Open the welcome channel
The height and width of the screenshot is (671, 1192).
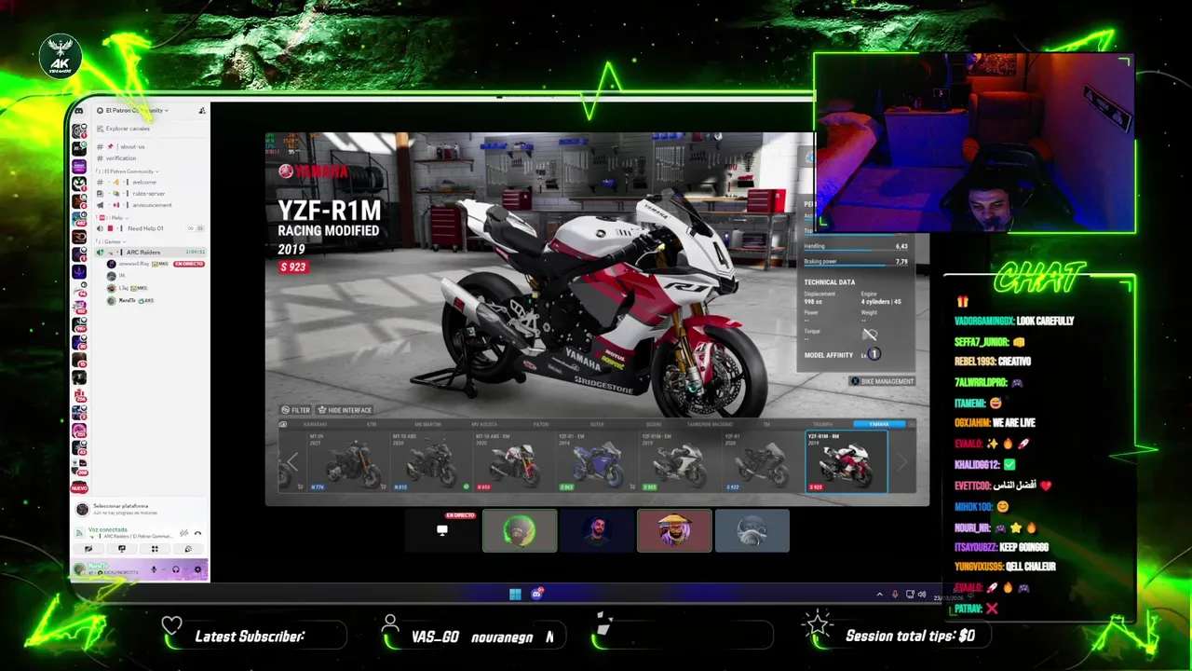click(128, 182)
